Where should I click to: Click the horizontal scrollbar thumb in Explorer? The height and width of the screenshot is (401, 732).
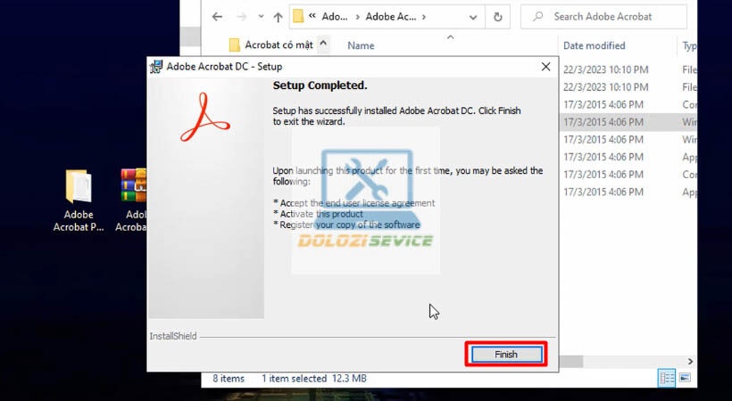(x=571, y=362)
